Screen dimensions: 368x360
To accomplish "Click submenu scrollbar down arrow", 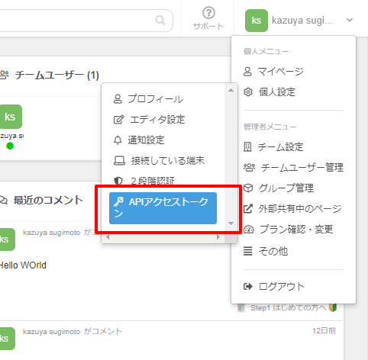I will click(231, 223).
